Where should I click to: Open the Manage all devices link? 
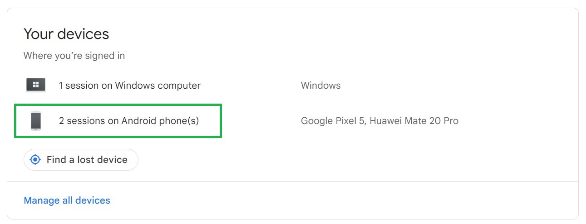[67, 200]
